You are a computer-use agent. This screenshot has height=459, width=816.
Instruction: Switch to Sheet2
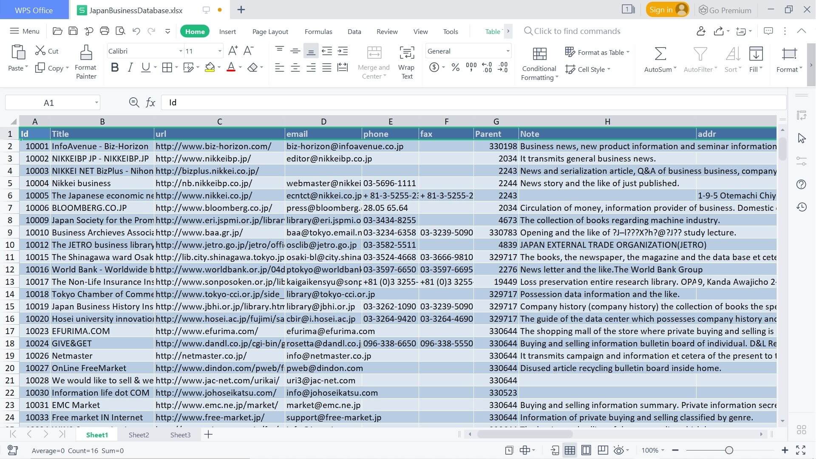click(139, 434)
